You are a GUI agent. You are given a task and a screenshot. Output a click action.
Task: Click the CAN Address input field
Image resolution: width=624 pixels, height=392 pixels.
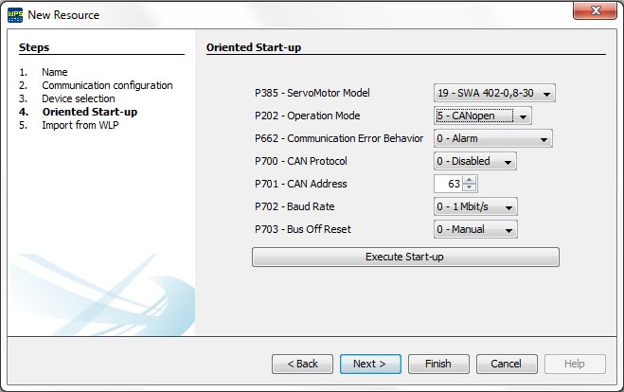click(449, 184)
